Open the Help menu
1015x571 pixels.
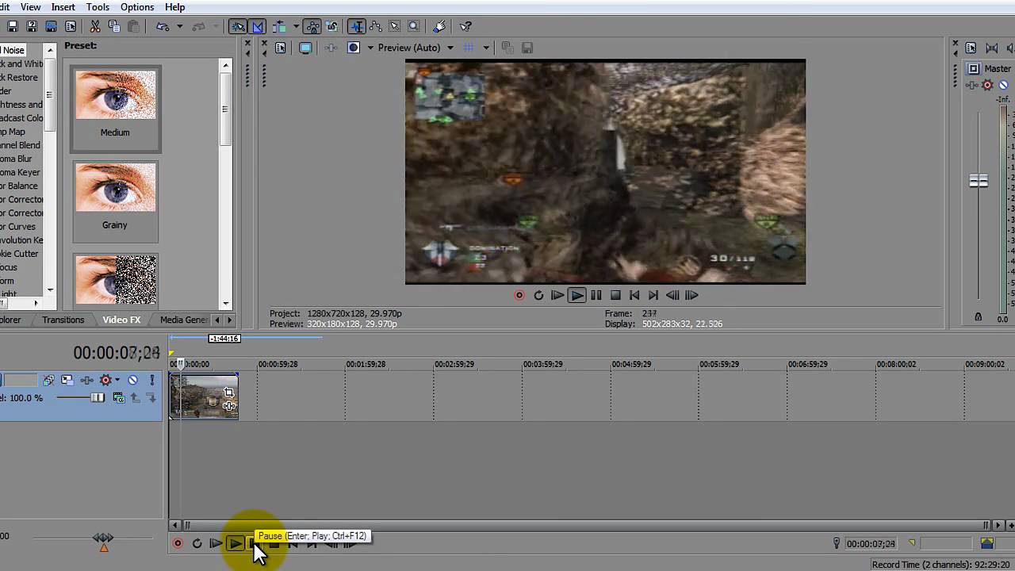pyautogui.click(x=174, y=7)
